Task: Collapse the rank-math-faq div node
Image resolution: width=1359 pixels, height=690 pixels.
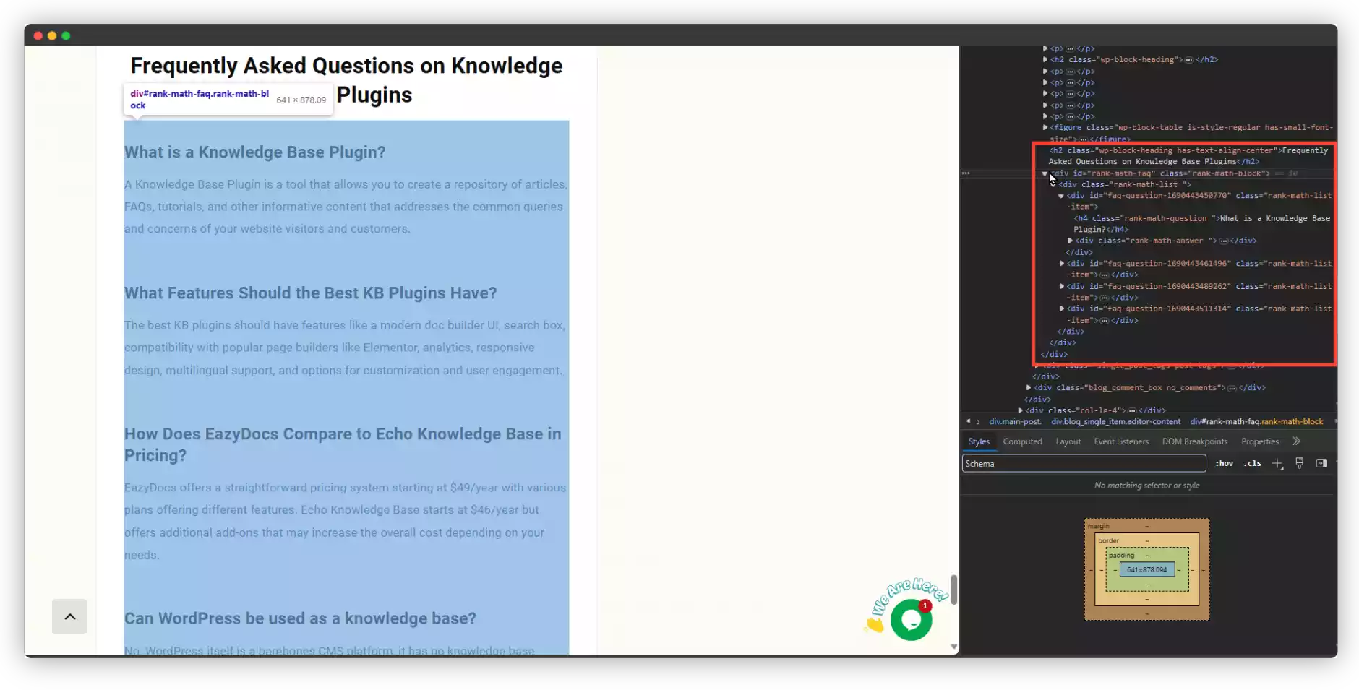Action: click(1045, 173)
